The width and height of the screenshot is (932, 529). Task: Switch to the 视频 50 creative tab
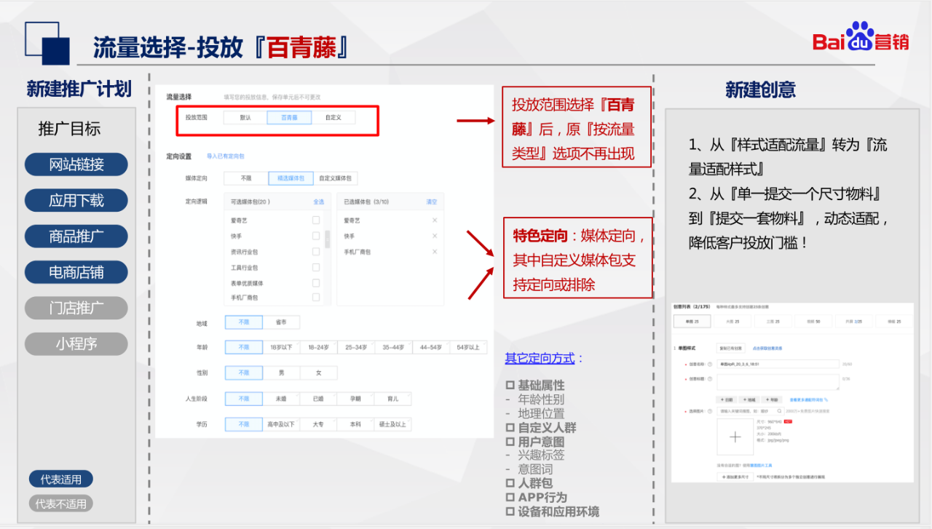pyautogui.click(x=813, y=321)
